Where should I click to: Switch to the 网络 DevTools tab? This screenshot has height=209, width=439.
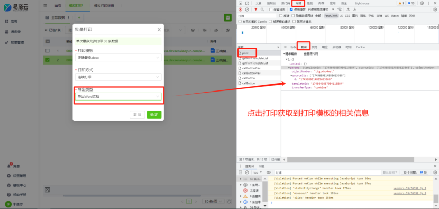point(298,3)
